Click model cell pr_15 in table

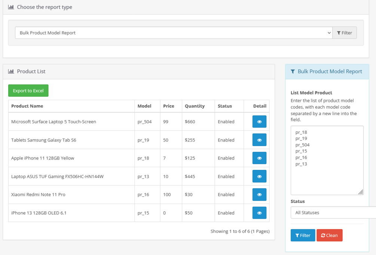tap(143, 213)
